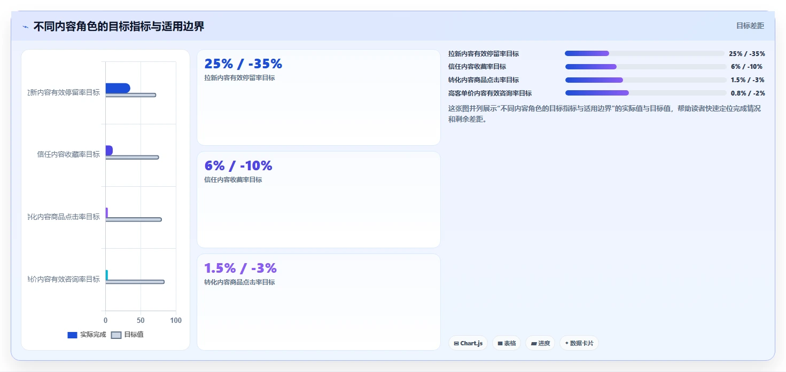Screen dimensions: 786x372
Task: Click the 转化内容商品点击率目标 progress bar
Action: pos(646,80)
